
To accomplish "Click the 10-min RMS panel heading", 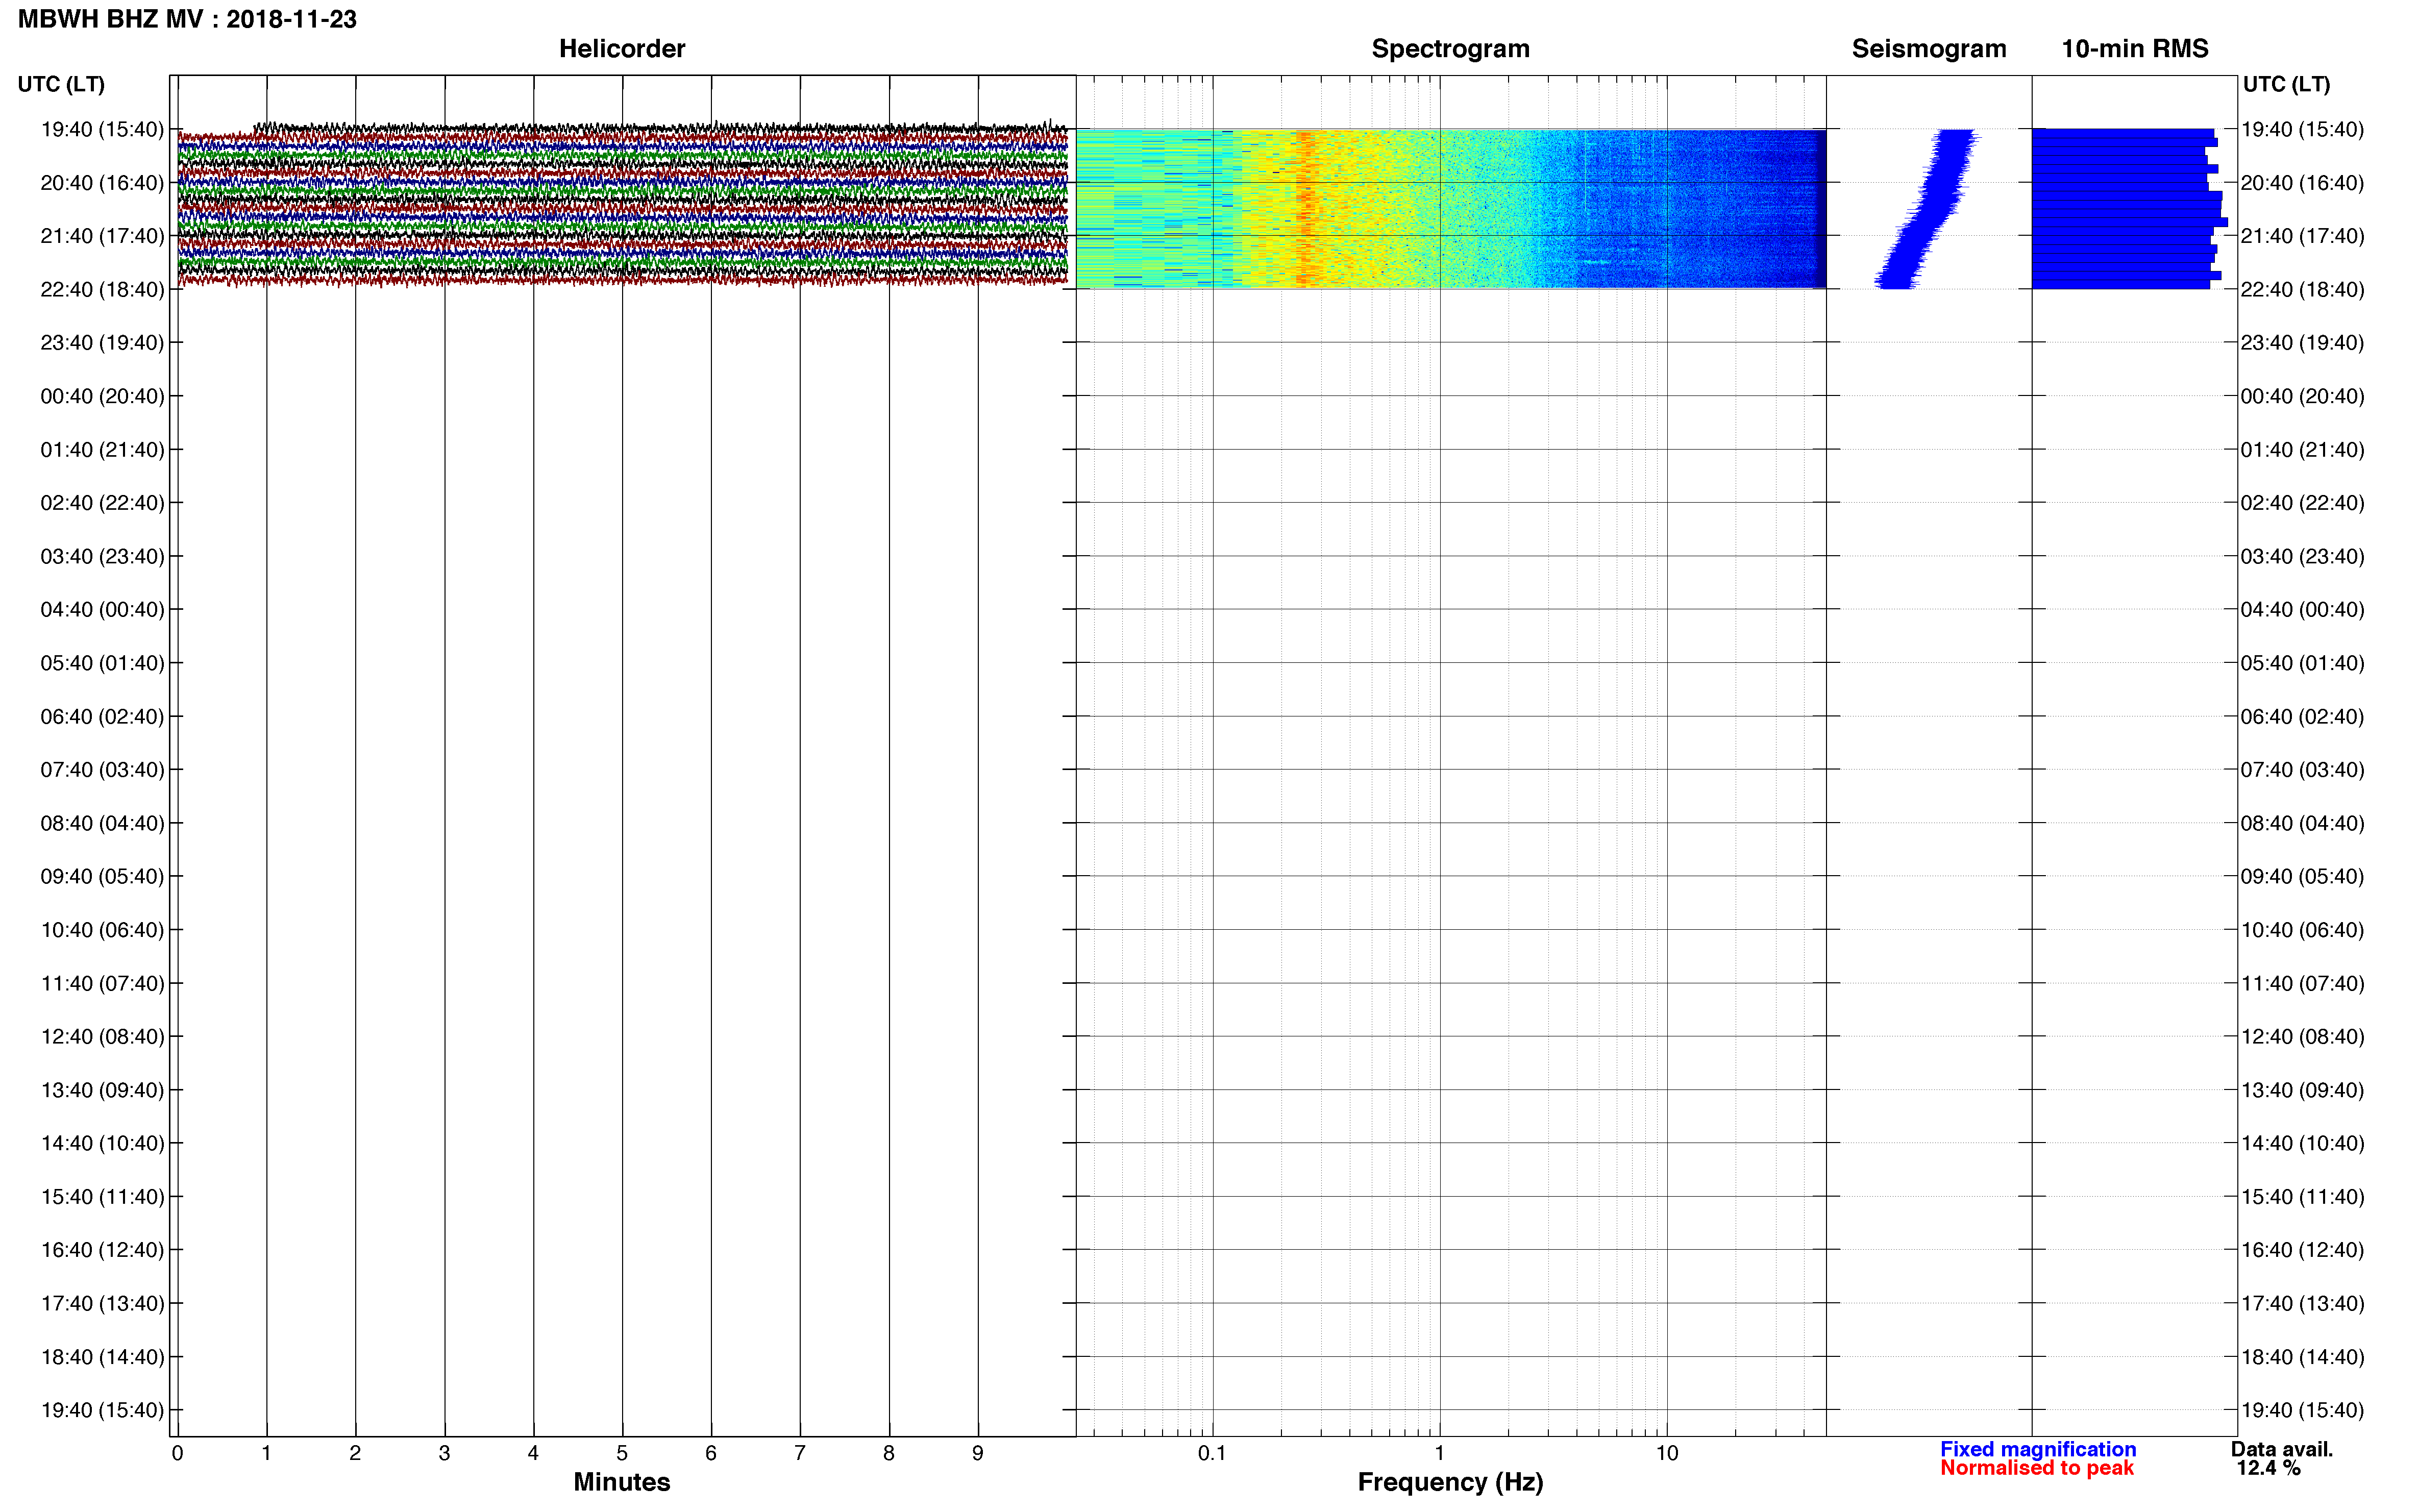I will click(2135, 48).
